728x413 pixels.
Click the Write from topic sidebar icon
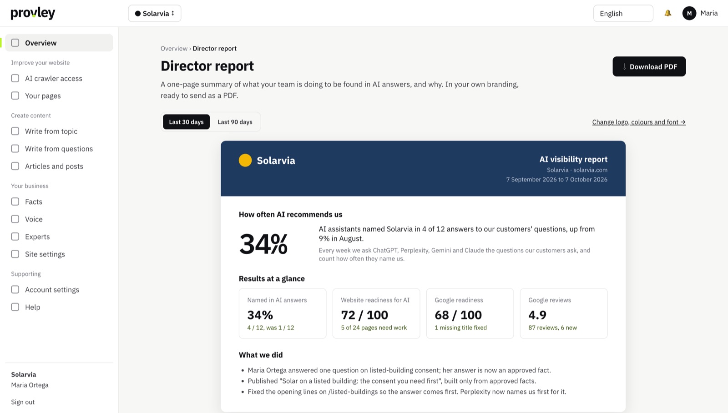[x=15, y=131]
